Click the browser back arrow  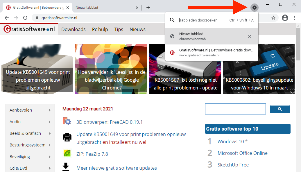pyautogui.click(x=7, y=18)
